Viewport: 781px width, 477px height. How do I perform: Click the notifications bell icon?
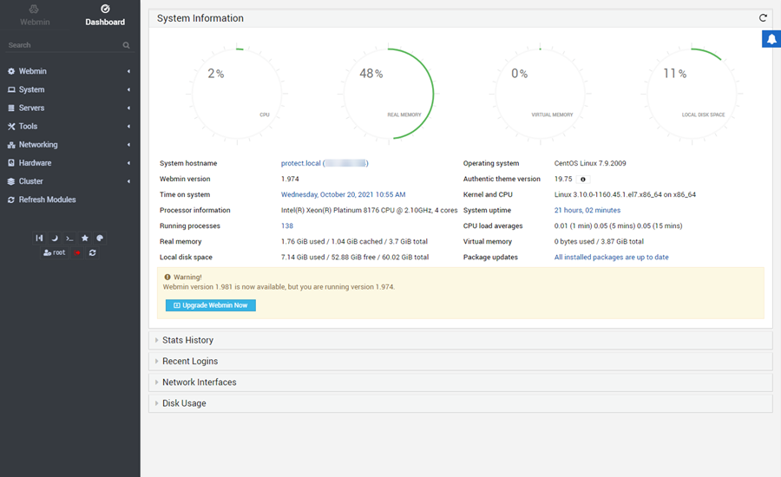click(771, 39)
